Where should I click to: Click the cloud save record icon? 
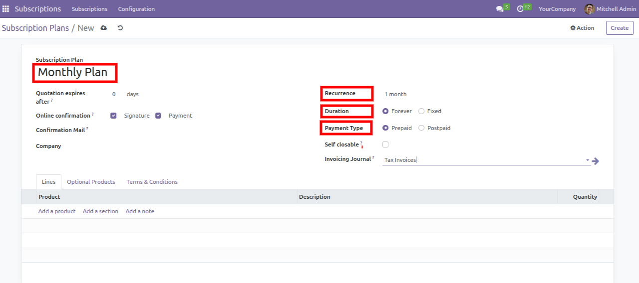104,28
